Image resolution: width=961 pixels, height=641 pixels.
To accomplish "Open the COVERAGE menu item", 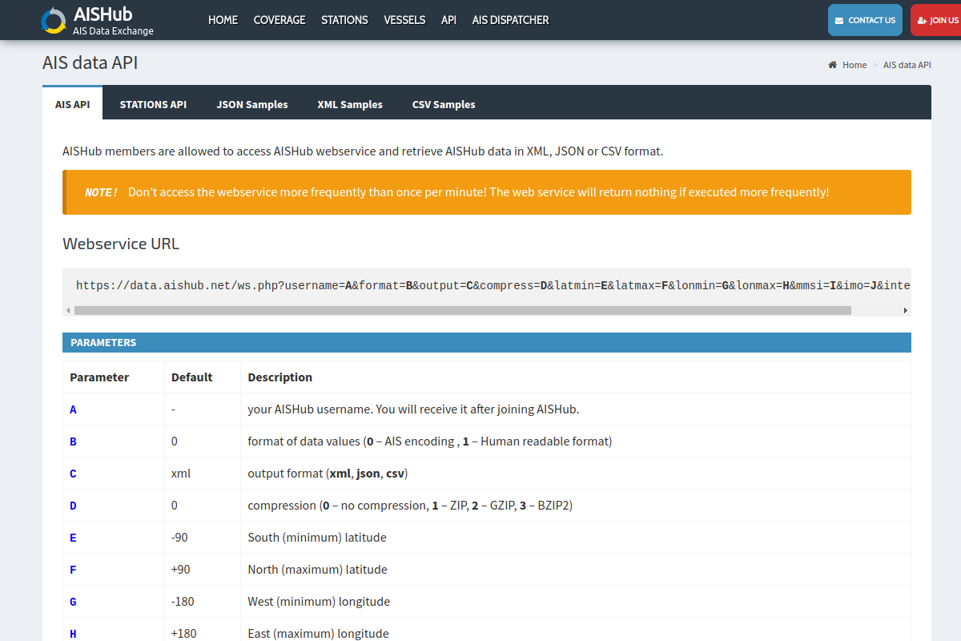I will click(x=279, y=20).
